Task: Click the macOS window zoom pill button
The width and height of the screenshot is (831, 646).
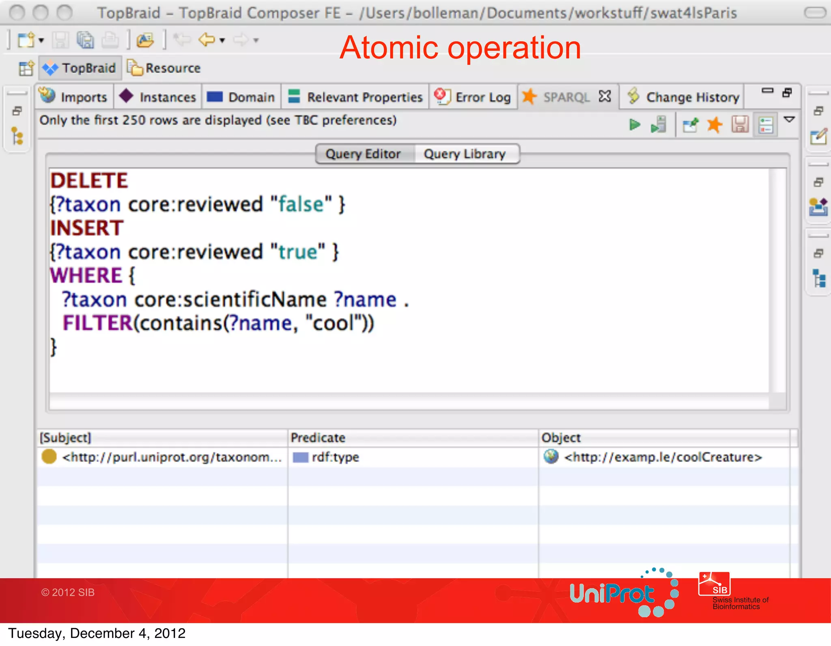Action: 815,13
